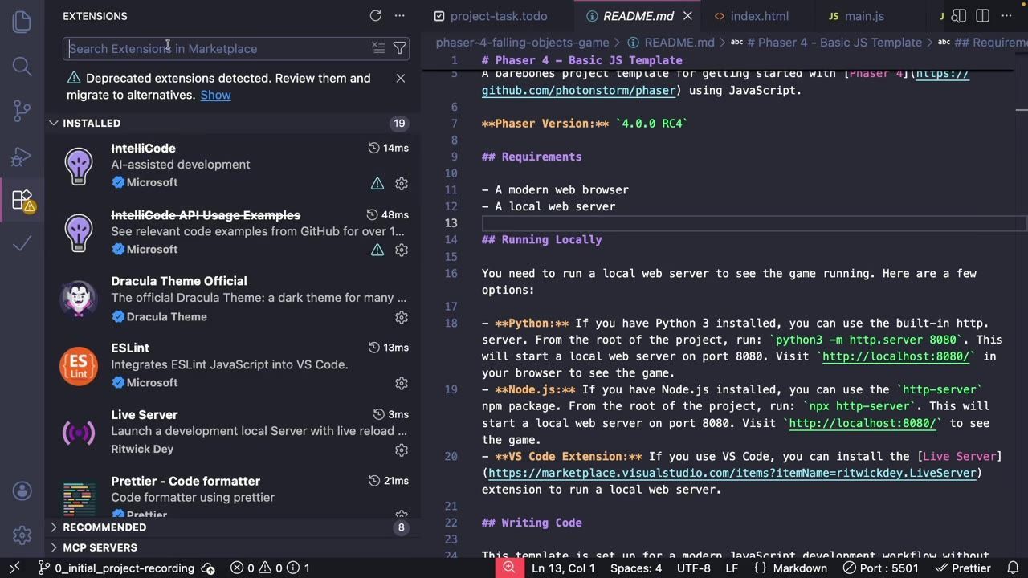Select the Extensions view icon
The image size is (1028, 578).
coord(22,199)
